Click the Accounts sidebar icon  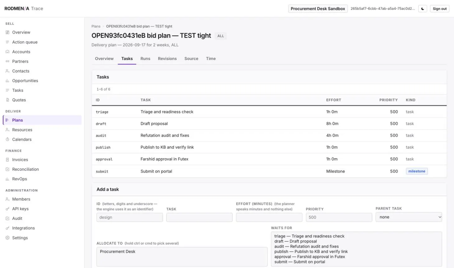(7, 52)
